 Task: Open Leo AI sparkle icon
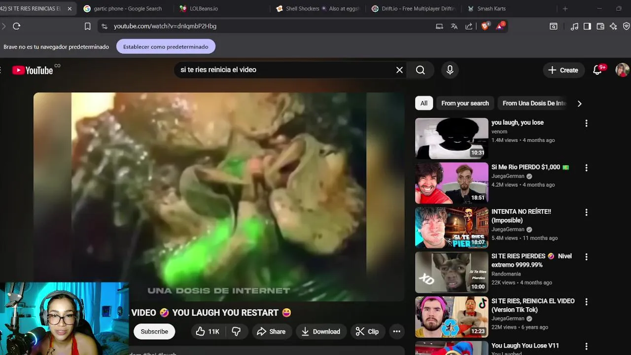613,26
